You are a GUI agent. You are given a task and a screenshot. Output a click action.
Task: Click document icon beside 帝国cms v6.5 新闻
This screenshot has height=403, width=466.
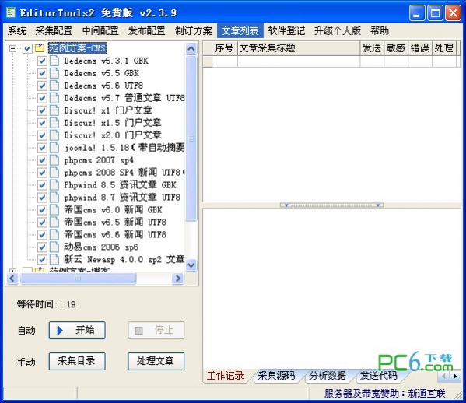(x=54, y=222)
